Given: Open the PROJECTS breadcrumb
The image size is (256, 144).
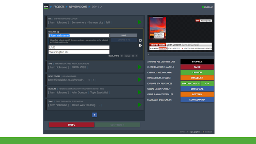Looking at the screenshot, I should coord(59,7).
